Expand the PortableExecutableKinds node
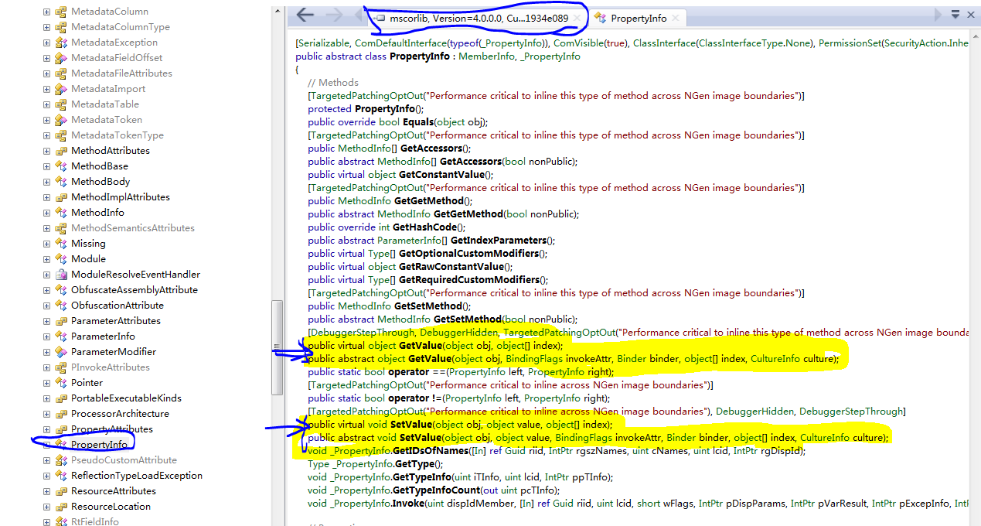 46,398
